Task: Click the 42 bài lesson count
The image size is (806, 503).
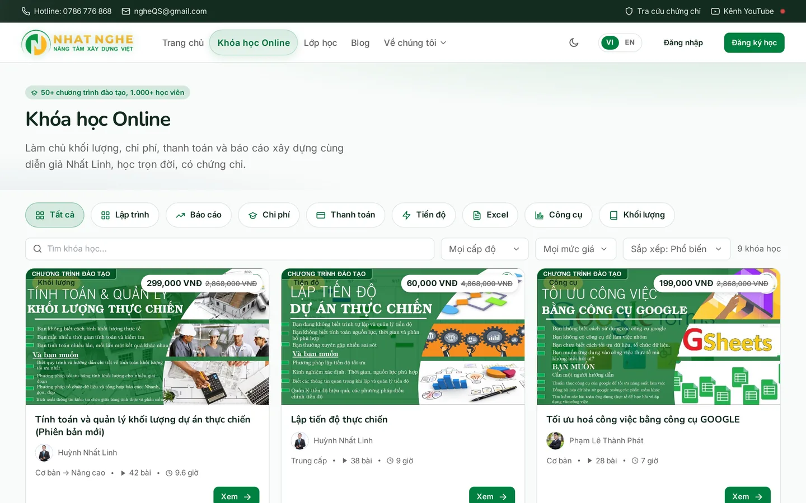Action: tap(136, 473)
